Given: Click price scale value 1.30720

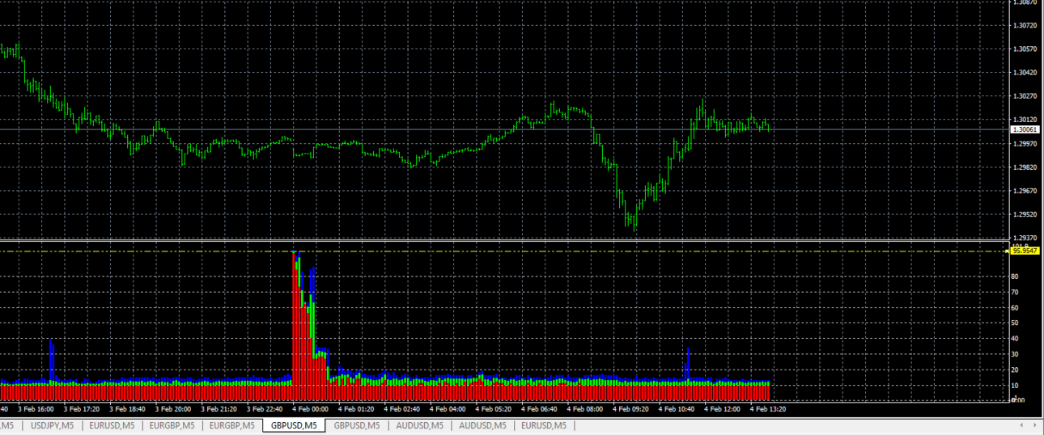Looking at the screenshot, I should click(x=1025, y=25).
